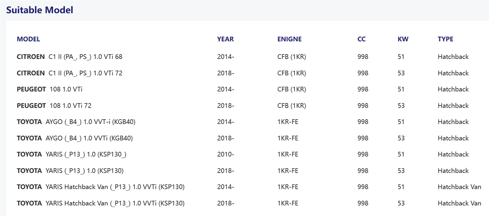Select the YEAR column header

[x=226, y=39]
